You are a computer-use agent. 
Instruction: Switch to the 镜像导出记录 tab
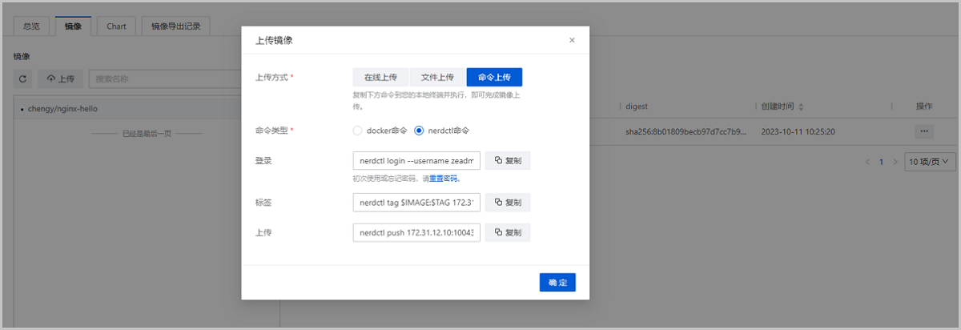[x=176, y=26]
